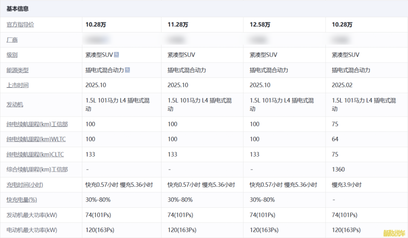Select the 电动机最大功率(kW) row label
The width and height of the screenshot is (408, 238).
(x=32, y=230)
